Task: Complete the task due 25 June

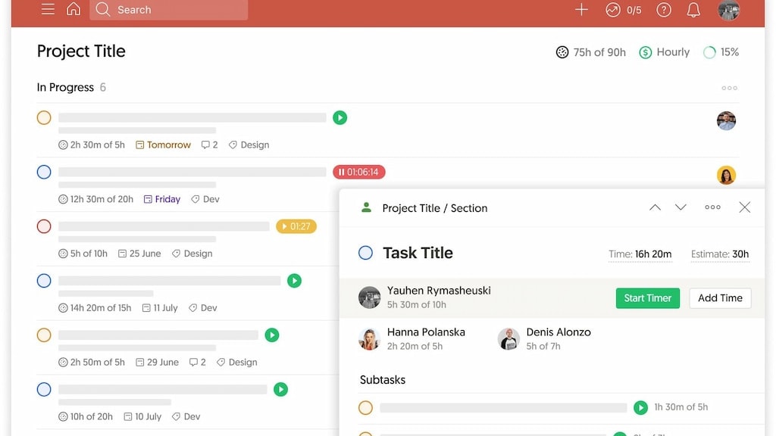Action: 44,226
